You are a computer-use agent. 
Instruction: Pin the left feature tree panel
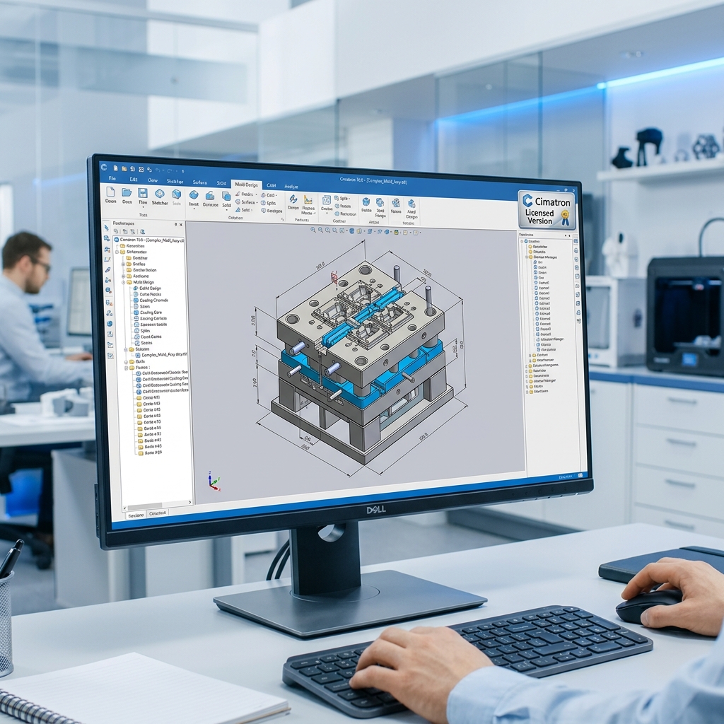click(176, 224)
